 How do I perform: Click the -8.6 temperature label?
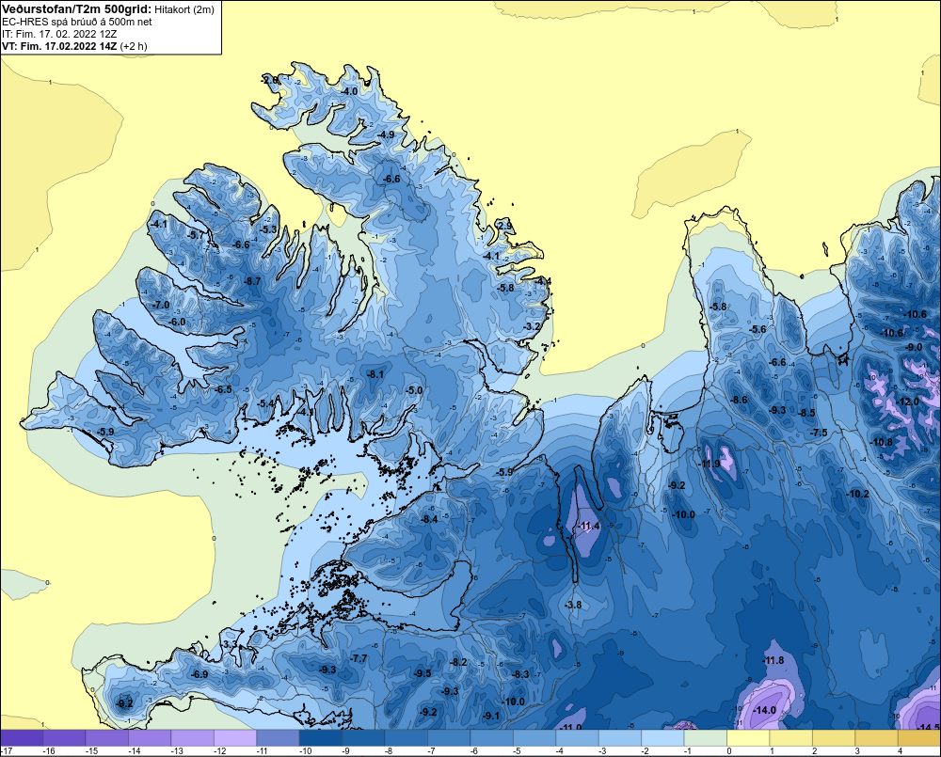(x=739, y=400)
